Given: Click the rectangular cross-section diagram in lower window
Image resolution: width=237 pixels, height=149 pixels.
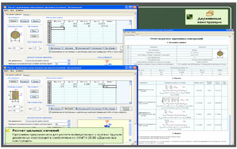Looking at the screenshot, I should [15, 95].
